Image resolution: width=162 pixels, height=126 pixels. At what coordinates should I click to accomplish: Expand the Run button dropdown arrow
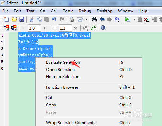tap(134, 19)
